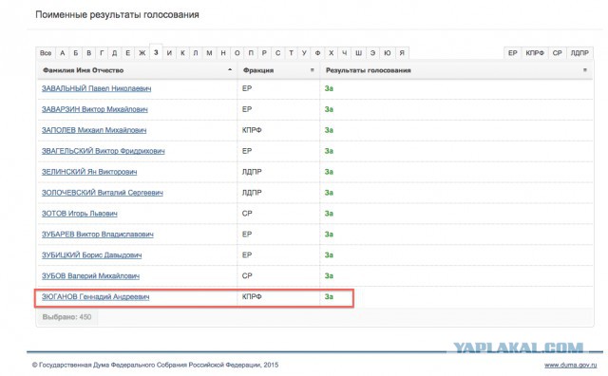This screenshot has width=608, height=376.
Task: Open ЗЕЛИНСКИЙ Ян Викторович link
Action: click(x=89, y=172)
